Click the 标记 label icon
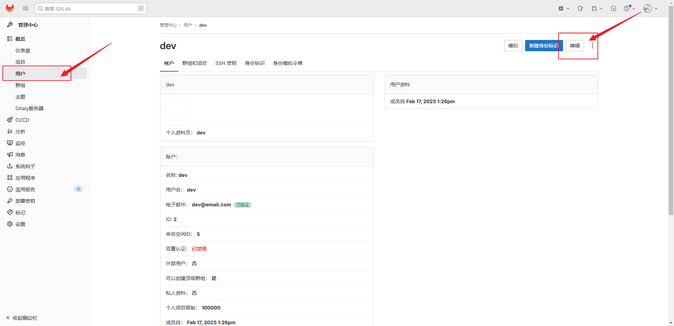The height and width of the screenshot is (326, 674). [10, 213]
